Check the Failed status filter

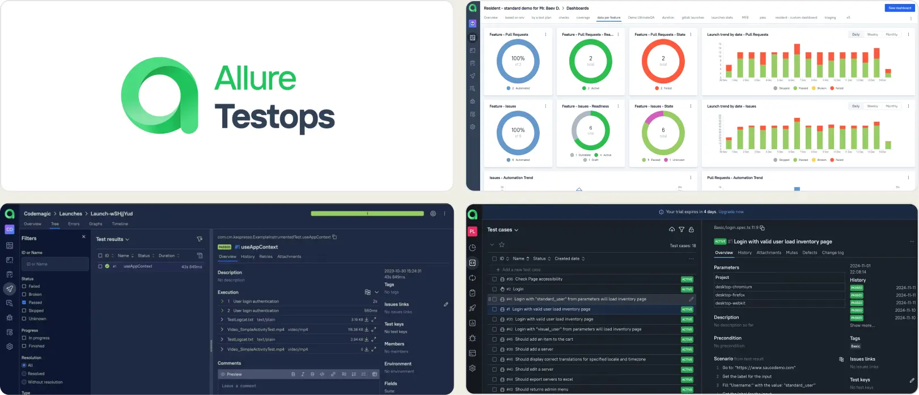(x=24, y=286)
